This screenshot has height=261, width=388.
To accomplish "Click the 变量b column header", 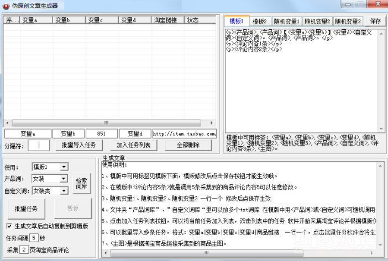I will [x=69, y=20].
